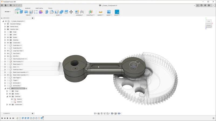Switch to the Surface tab

(28, 8)
